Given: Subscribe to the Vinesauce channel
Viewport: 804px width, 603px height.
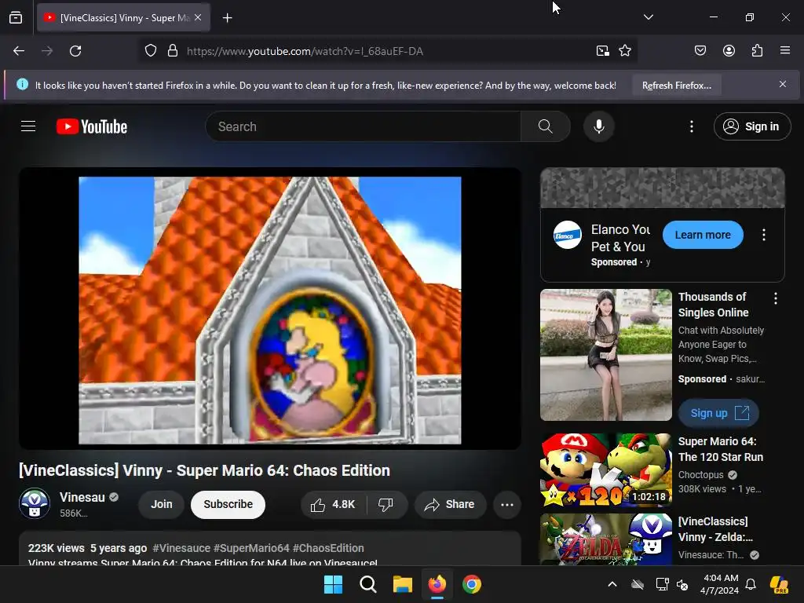Looking at the screenshot, I should [228, 505].
